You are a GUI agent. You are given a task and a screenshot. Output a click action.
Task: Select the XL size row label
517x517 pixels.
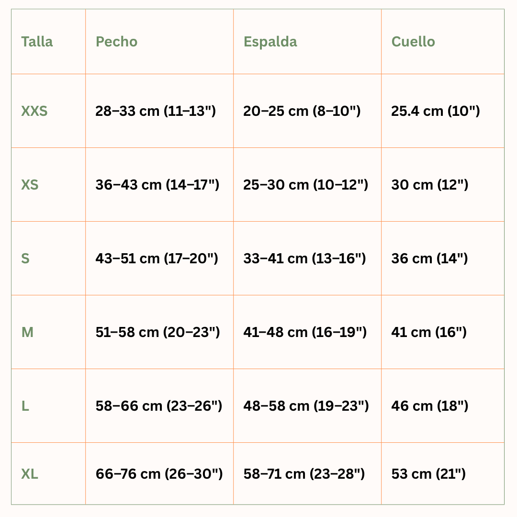[30, 474]
